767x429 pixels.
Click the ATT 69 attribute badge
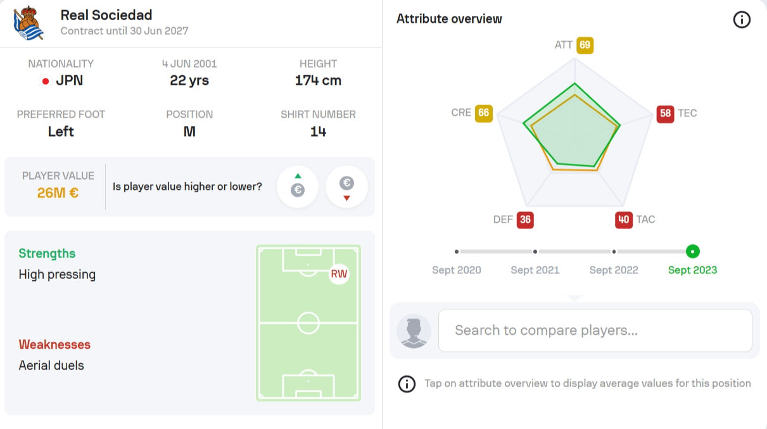585,45
